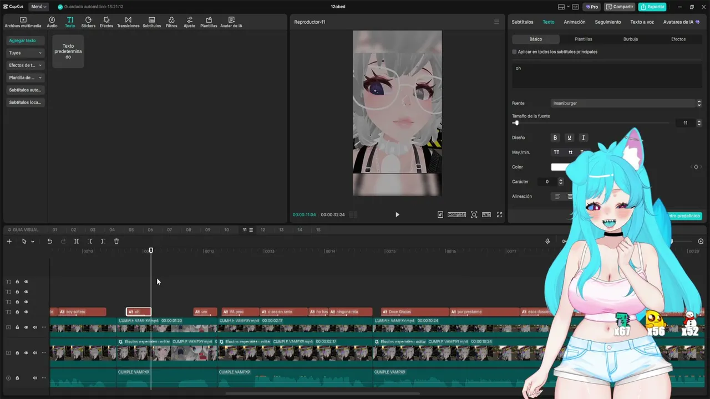Mute the bottom audio waveform track

[x=35, y=378]
